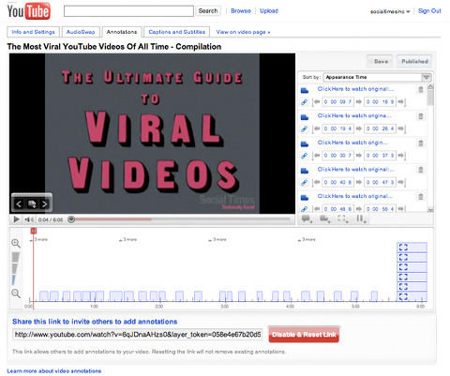Delete the annotation starting at 0:00:40.8
Screen dimensions: 450x376
click(x=421, y=170)
